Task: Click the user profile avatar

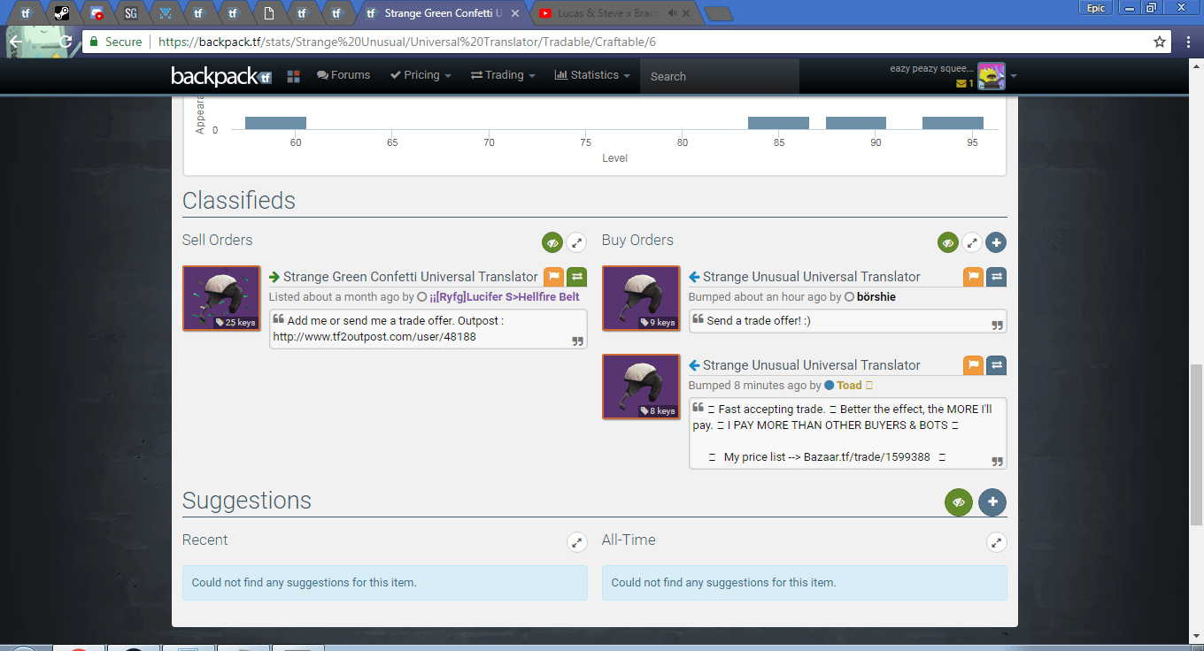Action: (992, 77)
